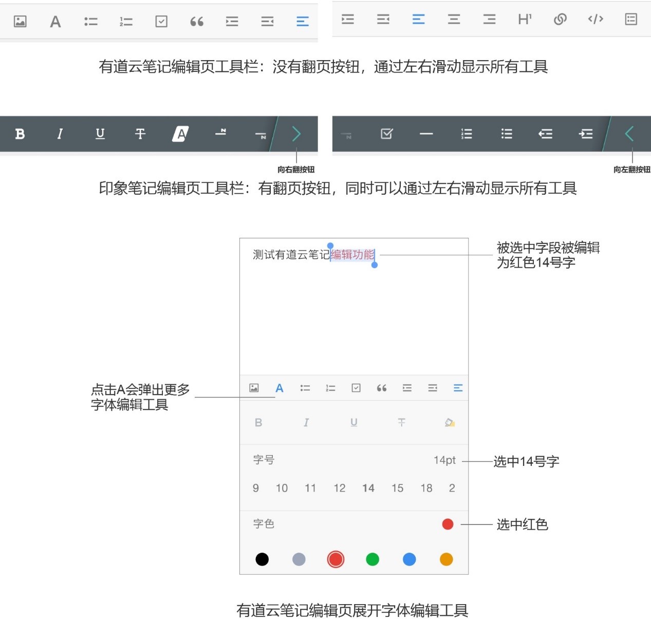Toggle the to-do checkbox in dark toolbar
The width and height of the screenshot is (651, 619).
pyautogui.click(x=386, y=134)
